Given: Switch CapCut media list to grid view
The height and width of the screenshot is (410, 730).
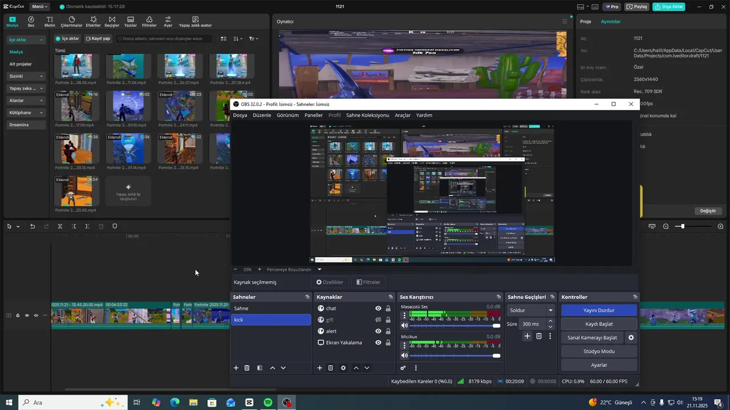Looking at the screenshot, I should (224, 39).
